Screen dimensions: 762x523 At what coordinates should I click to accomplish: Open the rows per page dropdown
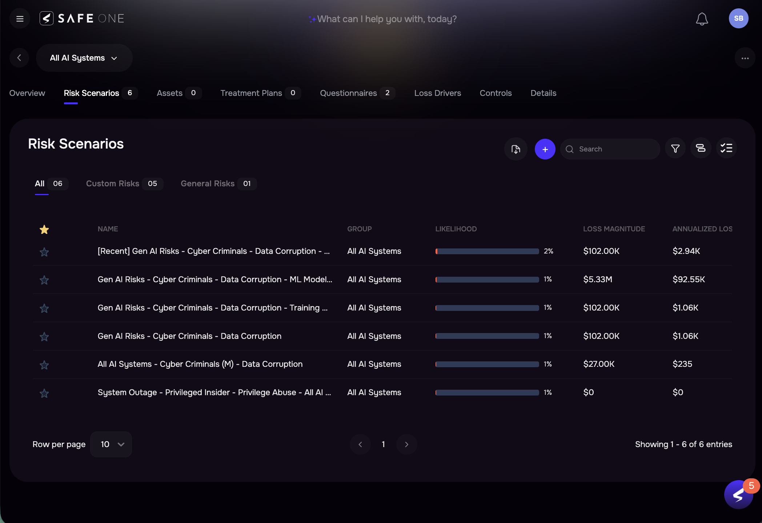click(111, 444)
